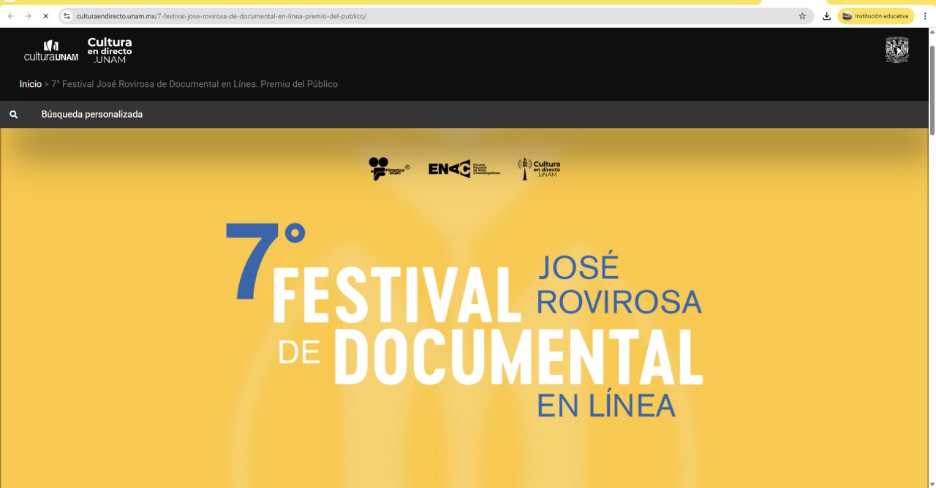Open the browser downloads icon
The image size is (936, 488).
[x=826, y=16]
